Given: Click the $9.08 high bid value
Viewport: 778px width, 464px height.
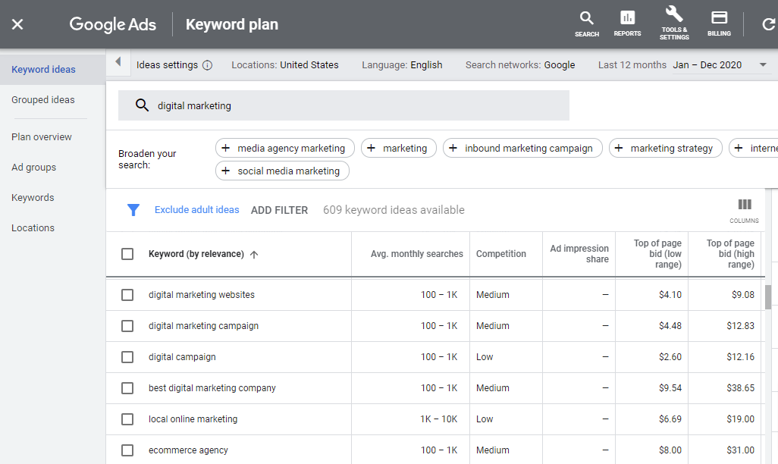Looking at the screenshot, I should (x=743, y=295).
